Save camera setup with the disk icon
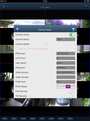The width and height of the screenshot is (90, 121). tap(73, 30)
